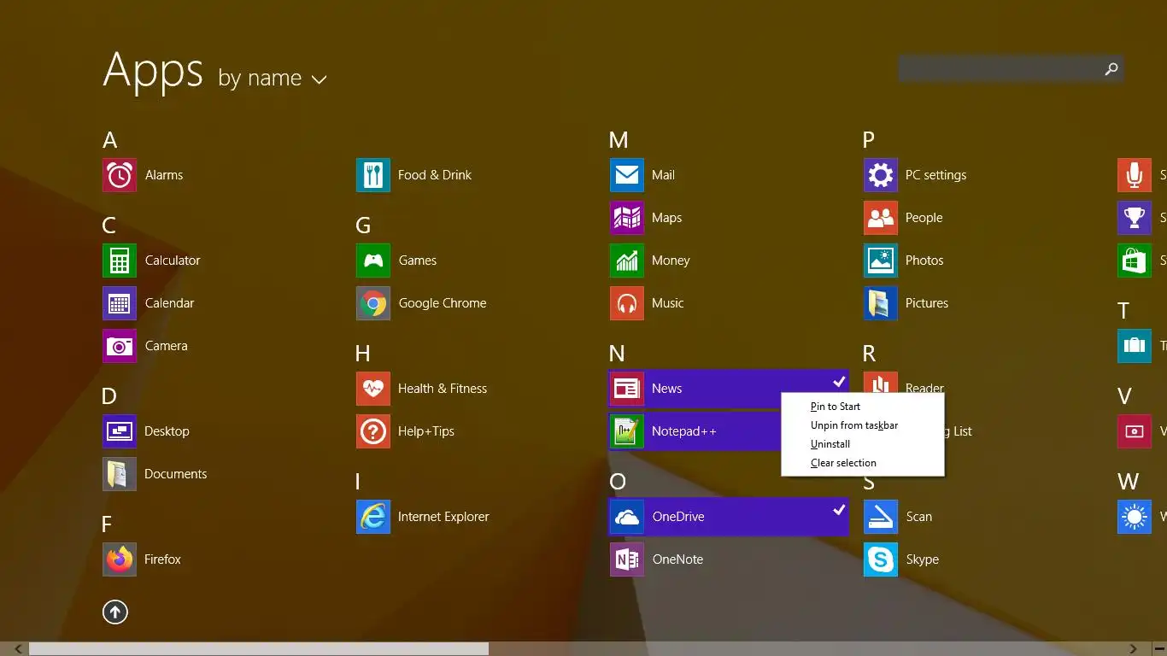Open the Alarms app icon
1167x656 pixels.
pos(120,175)
